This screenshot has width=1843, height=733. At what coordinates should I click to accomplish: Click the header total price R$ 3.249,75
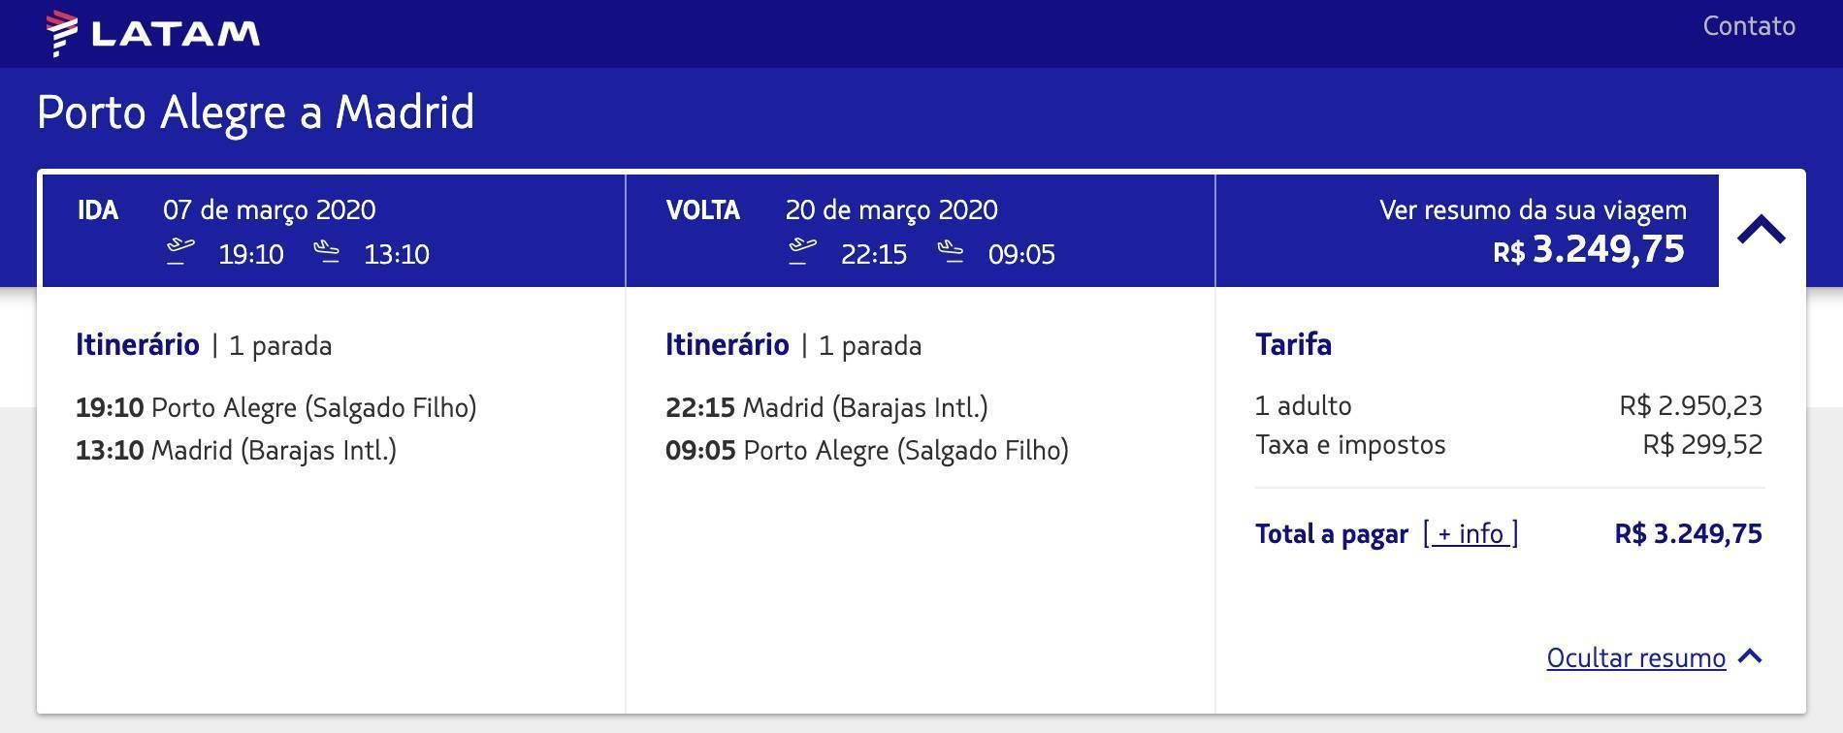coord(1589,250)
